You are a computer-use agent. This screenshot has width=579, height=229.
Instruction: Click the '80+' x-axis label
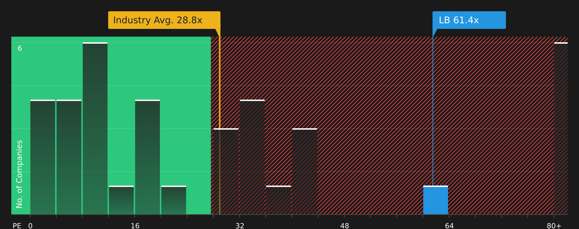554,226
